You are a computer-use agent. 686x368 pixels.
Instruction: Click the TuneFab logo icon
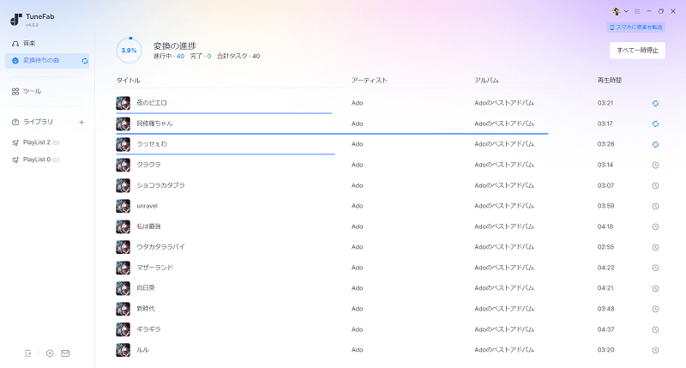tap(16, 19)
